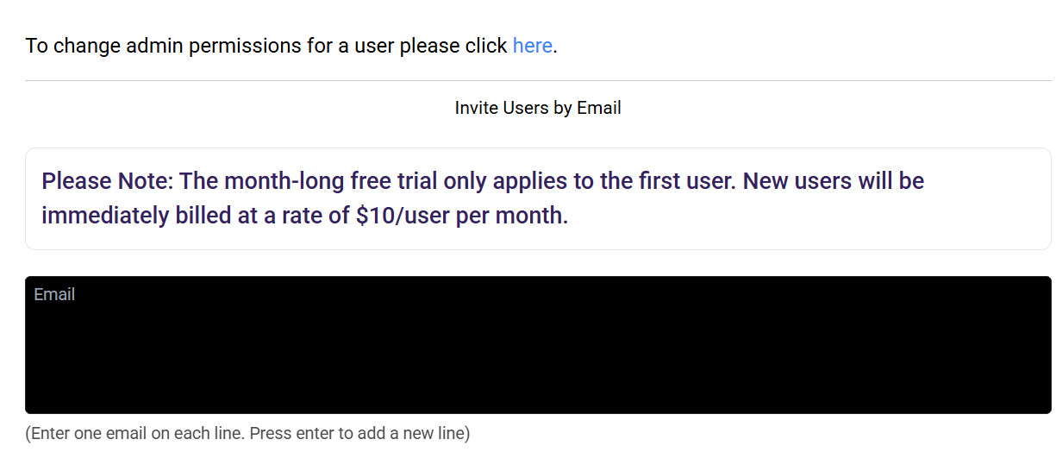The width and height of the screenshot is (1056, 452).
Task: Click the "Please Note:" text in notice
Action: 108,182
